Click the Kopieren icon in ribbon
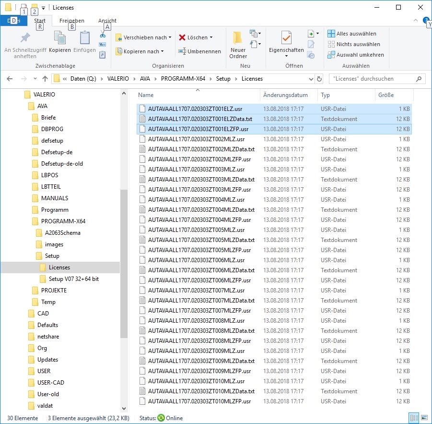This screenshot has height=424, width=432. tap(60, 38)
